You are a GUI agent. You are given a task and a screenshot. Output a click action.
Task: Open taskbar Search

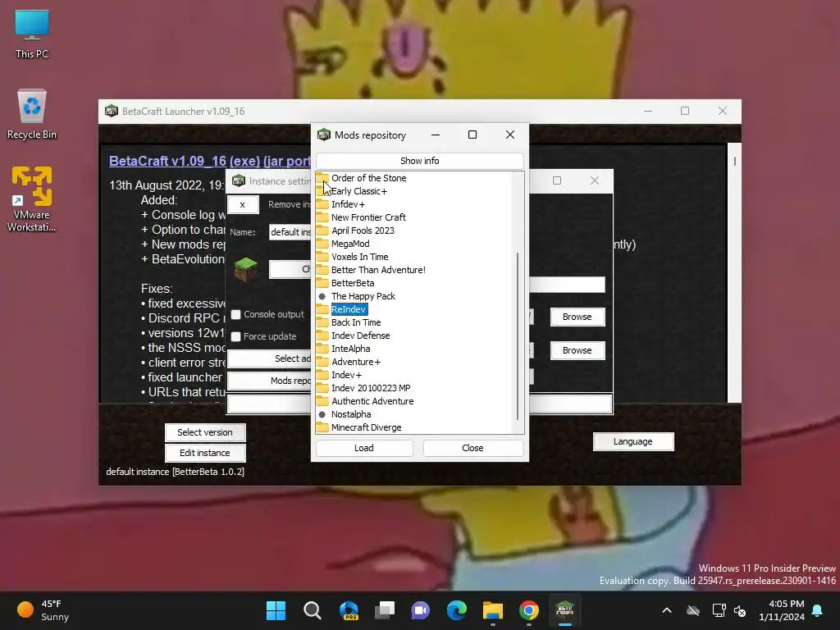[313, 610]
